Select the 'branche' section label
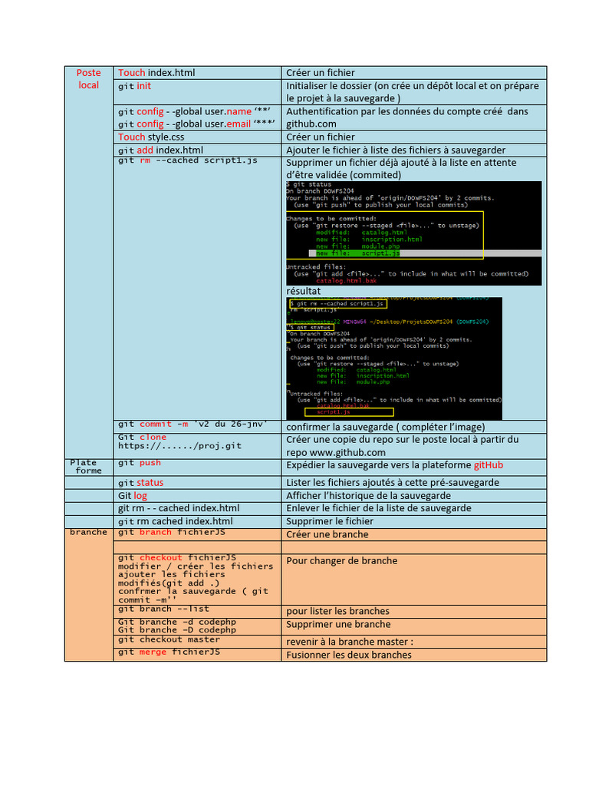Image resolution: width=589 pixels, height=786 pixels. (x=89, y=533)
